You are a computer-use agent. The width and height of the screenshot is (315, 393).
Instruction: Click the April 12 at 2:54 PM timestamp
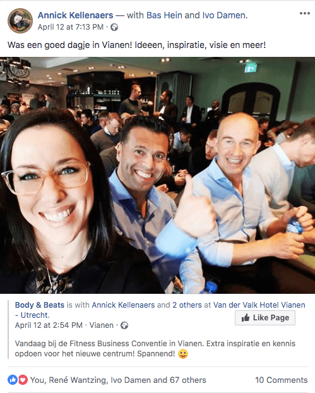49,325
